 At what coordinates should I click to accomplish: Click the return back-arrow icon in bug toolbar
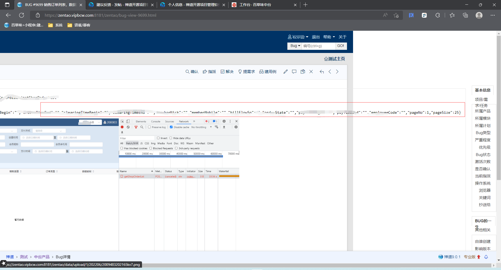coord(321,72)
